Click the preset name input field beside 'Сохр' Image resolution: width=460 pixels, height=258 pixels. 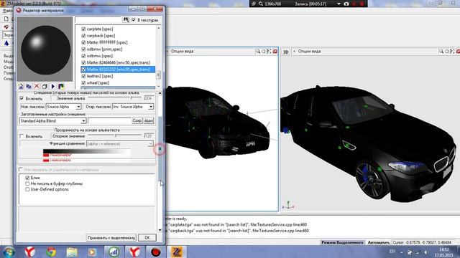click(109, 120)
